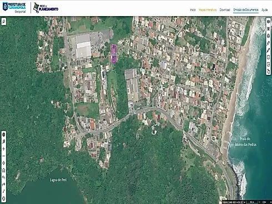Go back to previous map view
Viewport: 272px width, 204px height.
point(4,177)
